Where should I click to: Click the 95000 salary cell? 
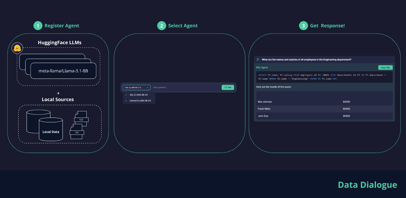tap(367, 116)
